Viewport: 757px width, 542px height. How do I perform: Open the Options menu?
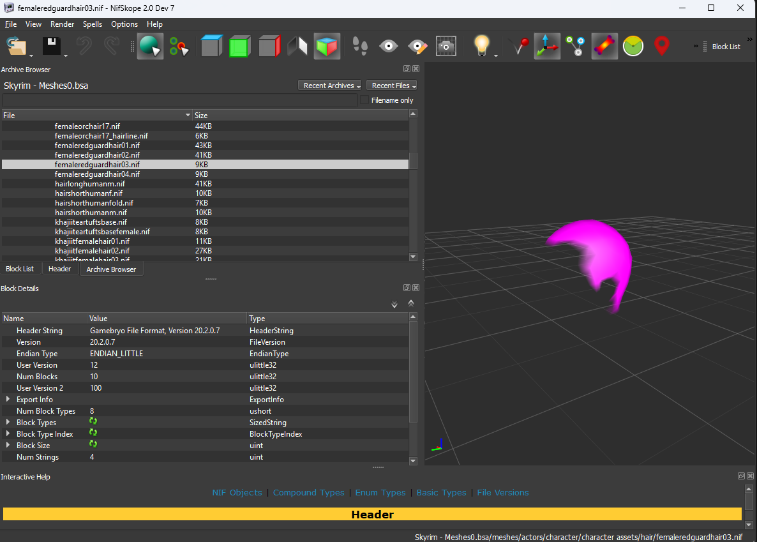(x=124, y=24)
